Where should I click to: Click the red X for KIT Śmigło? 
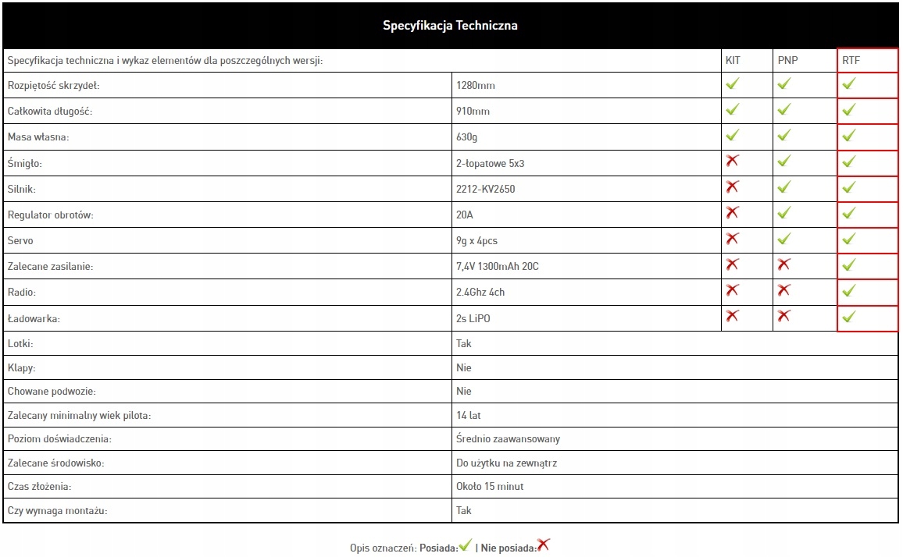[x=732, y=161]
